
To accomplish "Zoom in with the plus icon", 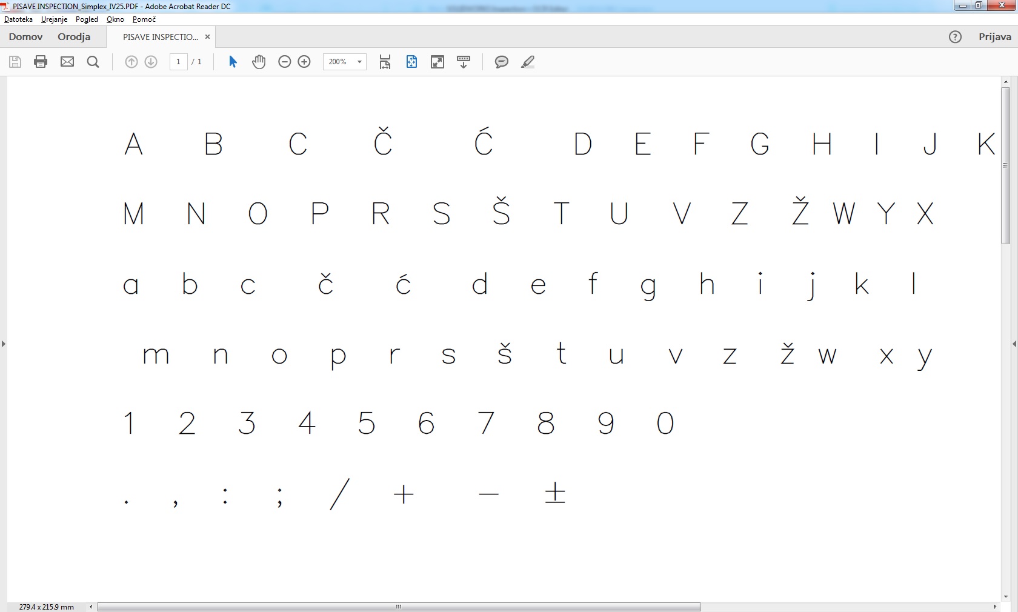I will pyautogui.click(x=304, y=62).
